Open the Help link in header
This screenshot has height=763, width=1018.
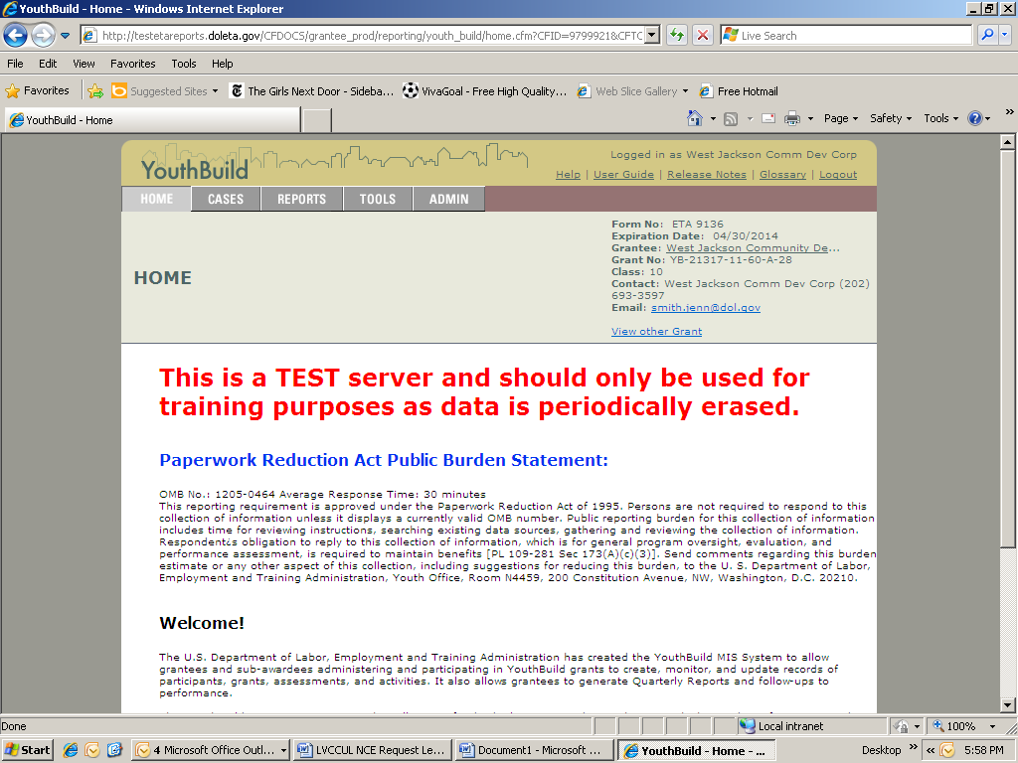pos(568,175)
